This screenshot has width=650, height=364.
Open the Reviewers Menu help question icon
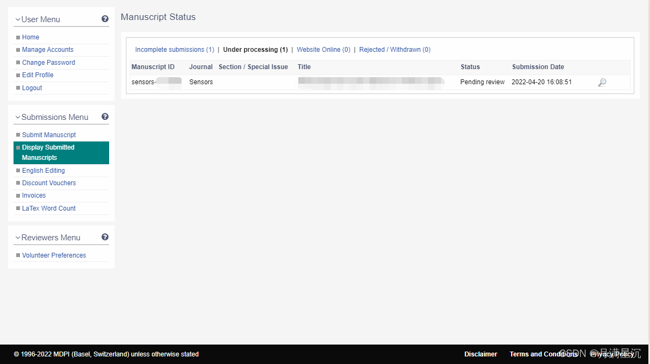(105, 237)
